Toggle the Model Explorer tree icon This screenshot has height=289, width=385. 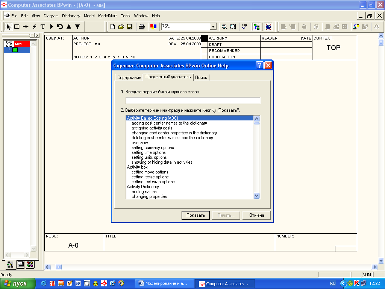click(x=256, y=27)
